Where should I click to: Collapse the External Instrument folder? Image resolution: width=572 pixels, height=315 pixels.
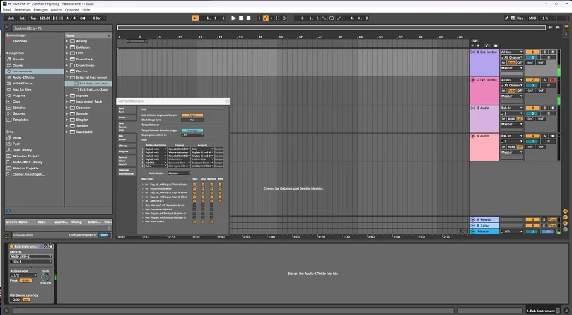coord(67,77)
